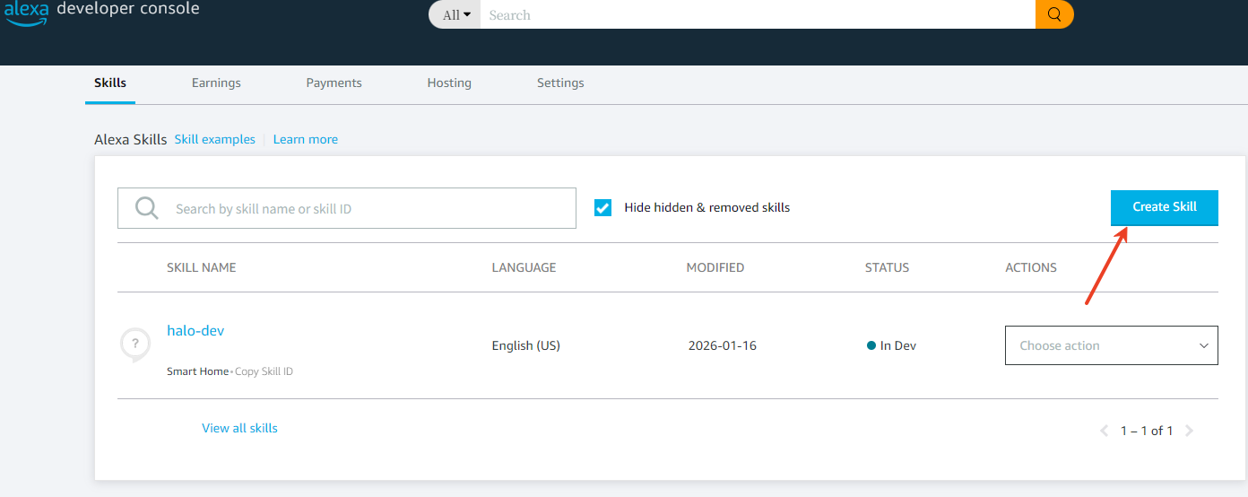The width and height of the screenshot is (1248, 497).
Task: Click the ACTIONS column header
Action: pos(1031,267)
